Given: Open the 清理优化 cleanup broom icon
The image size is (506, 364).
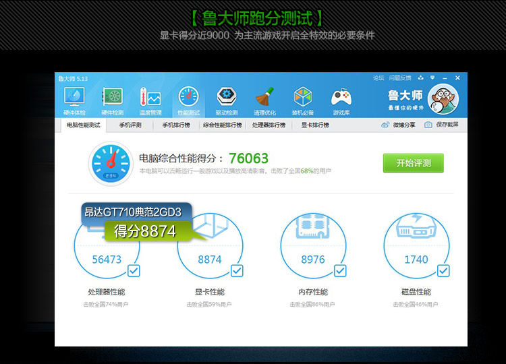Looking at the screenshot, I should pyautogui.click(x=264, y=100).
